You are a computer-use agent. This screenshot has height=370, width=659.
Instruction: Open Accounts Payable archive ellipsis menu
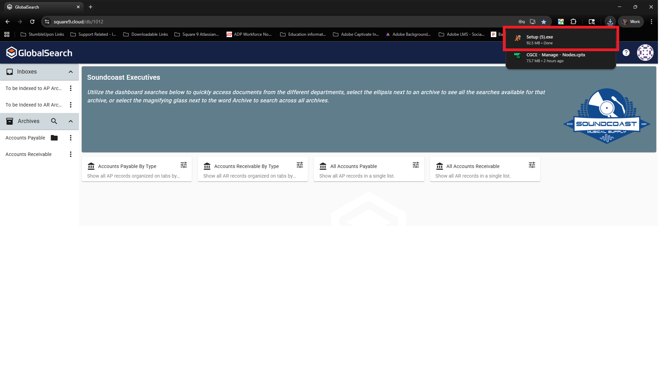(71, 138)
